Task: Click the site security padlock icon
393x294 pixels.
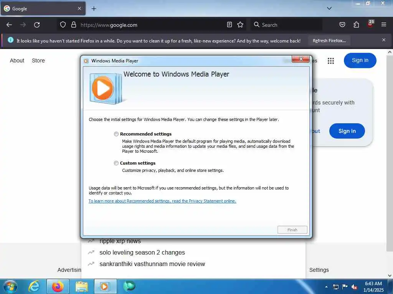Action: coord(73,25)
